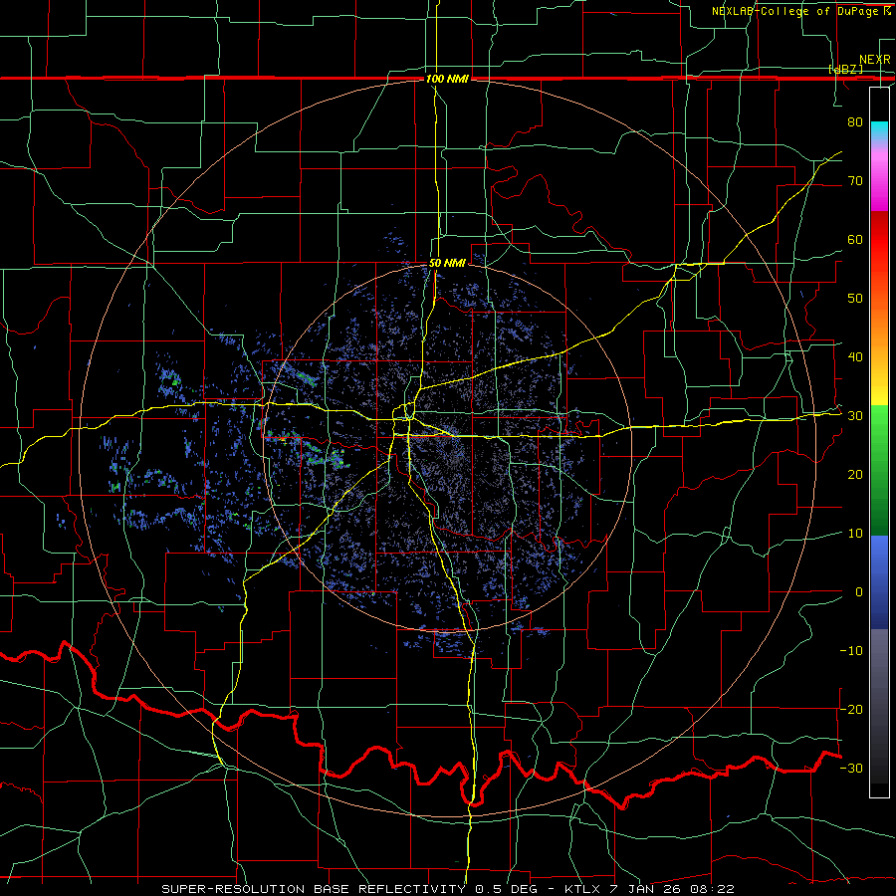This screenshot has width=896, height=896.
Task: Click the 60 value on the dBZ scale
Action: point(855,239)
